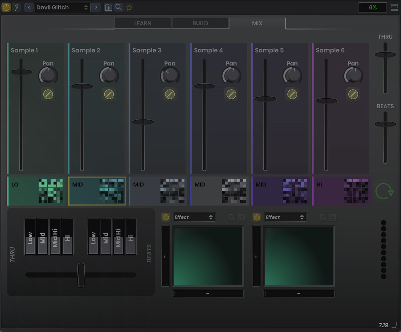Click the lightning bolt icon in the toolbar
The height and width of the screenshot is (332, 401).
16,7
